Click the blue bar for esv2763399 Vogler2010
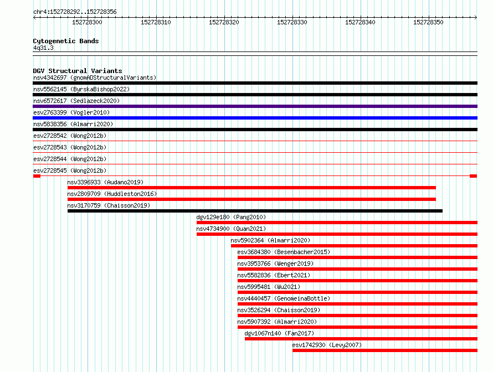This screenshot has width=493, height=372. click(255, 118)
